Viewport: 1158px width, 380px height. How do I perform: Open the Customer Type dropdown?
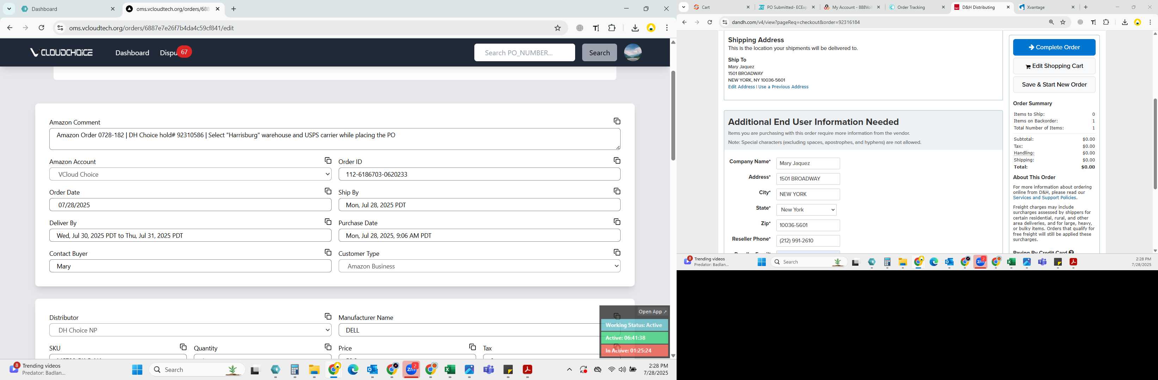click(x=479, y=266)
